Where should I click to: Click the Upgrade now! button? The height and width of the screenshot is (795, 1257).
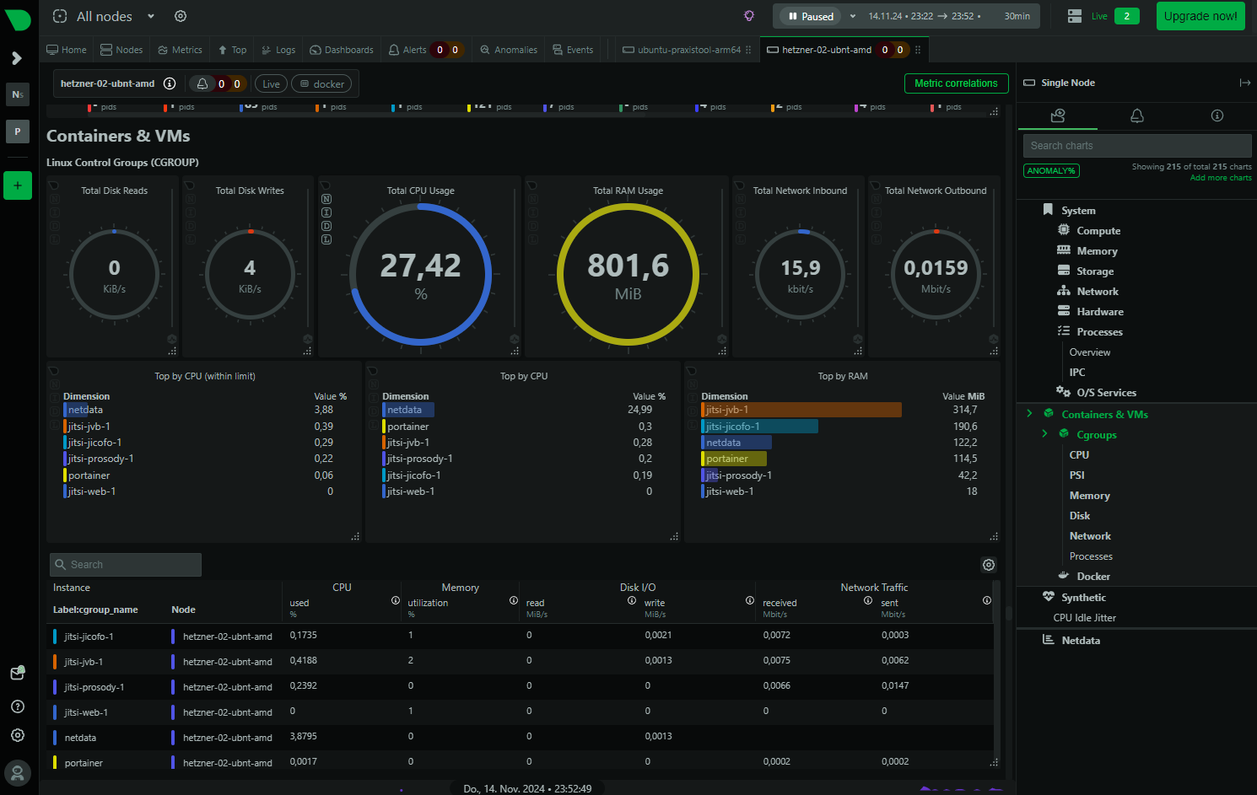1200,16
